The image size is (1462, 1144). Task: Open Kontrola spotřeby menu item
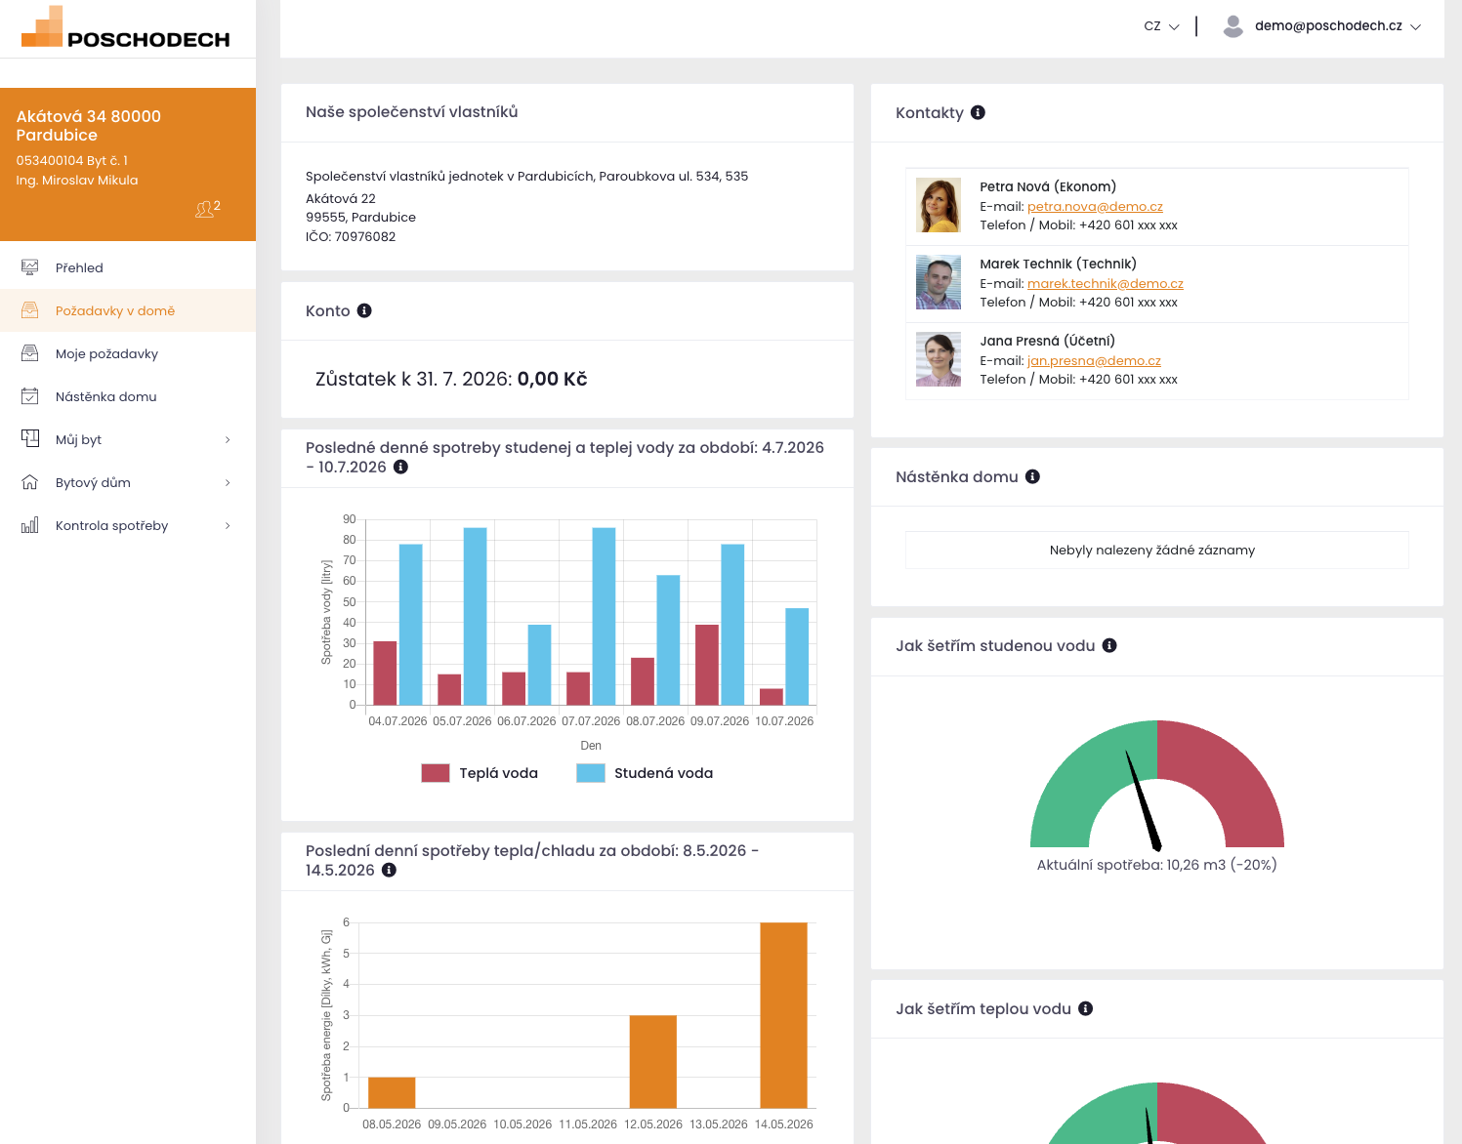click(x=128, y=525)
